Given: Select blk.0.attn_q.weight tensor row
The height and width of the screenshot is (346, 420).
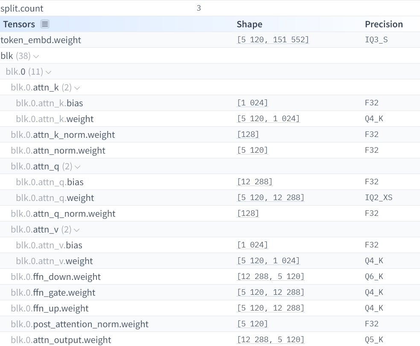Looking at the screenshot, I should coord(55,198).
